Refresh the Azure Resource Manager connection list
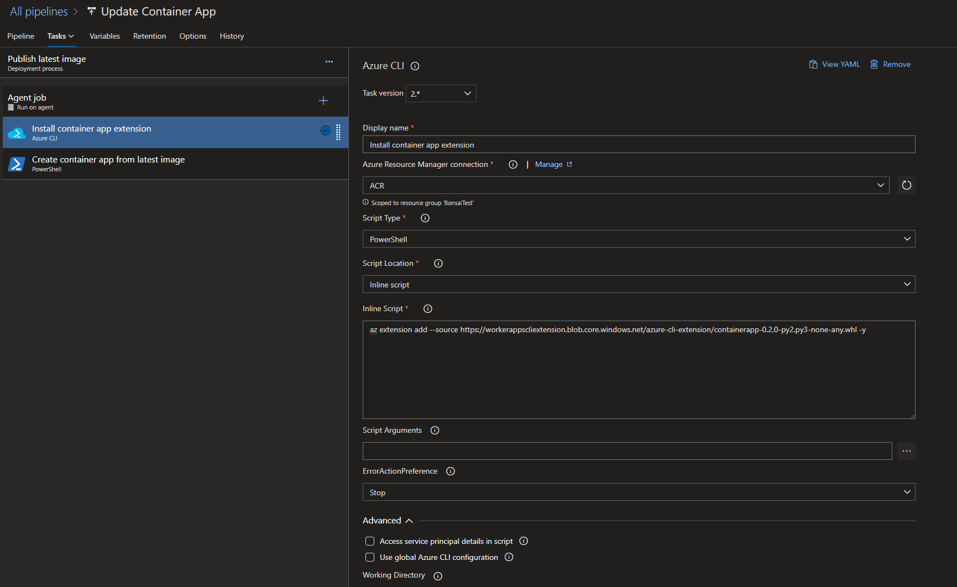 [907, 185]
